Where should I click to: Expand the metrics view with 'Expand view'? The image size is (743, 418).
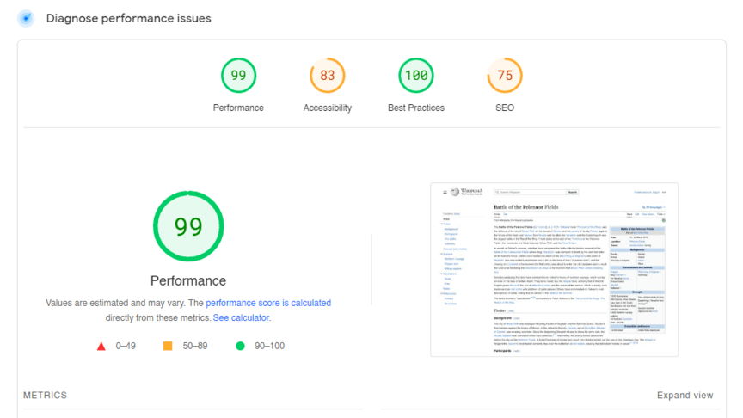(x=685, y=396)
